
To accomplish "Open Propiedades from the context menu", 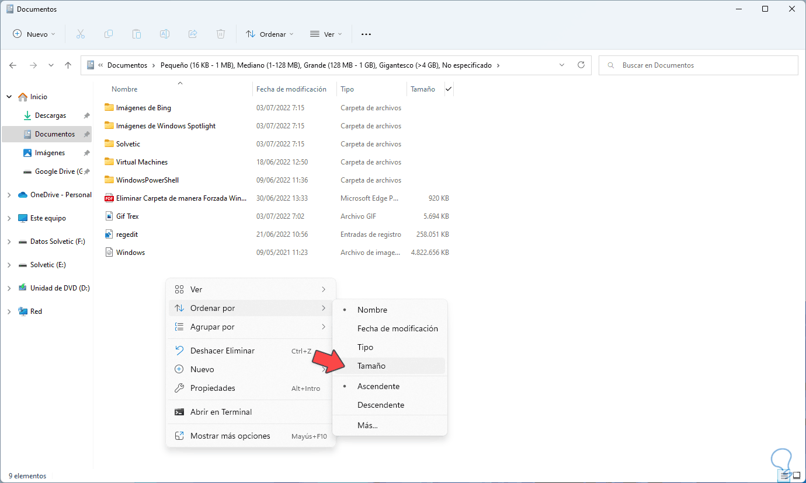I will pos(213,388).
